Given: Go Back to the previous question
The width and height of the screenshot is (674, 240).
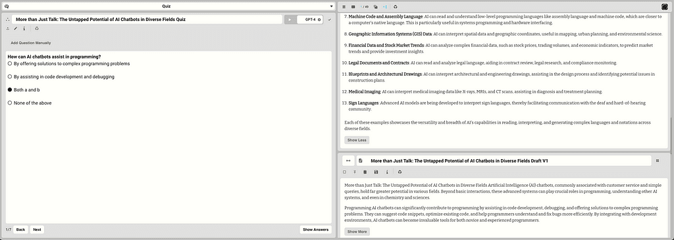Looking at the screenshot, I should (20, 229).
